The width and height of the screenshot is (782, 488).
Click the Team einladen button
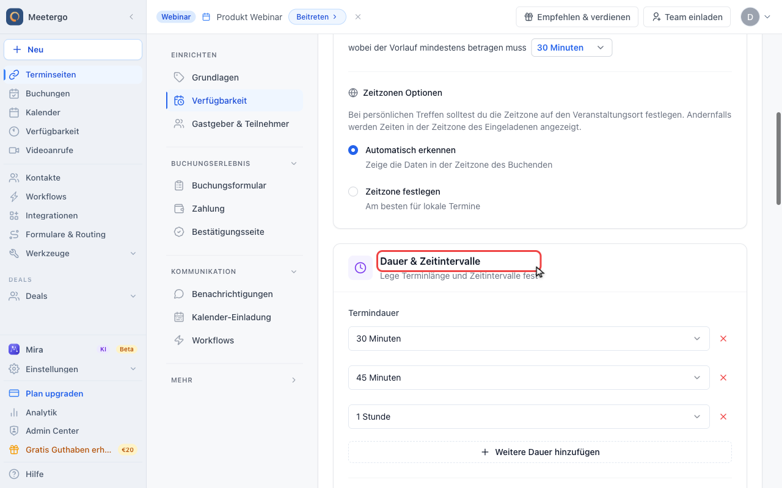click(687, 17)
